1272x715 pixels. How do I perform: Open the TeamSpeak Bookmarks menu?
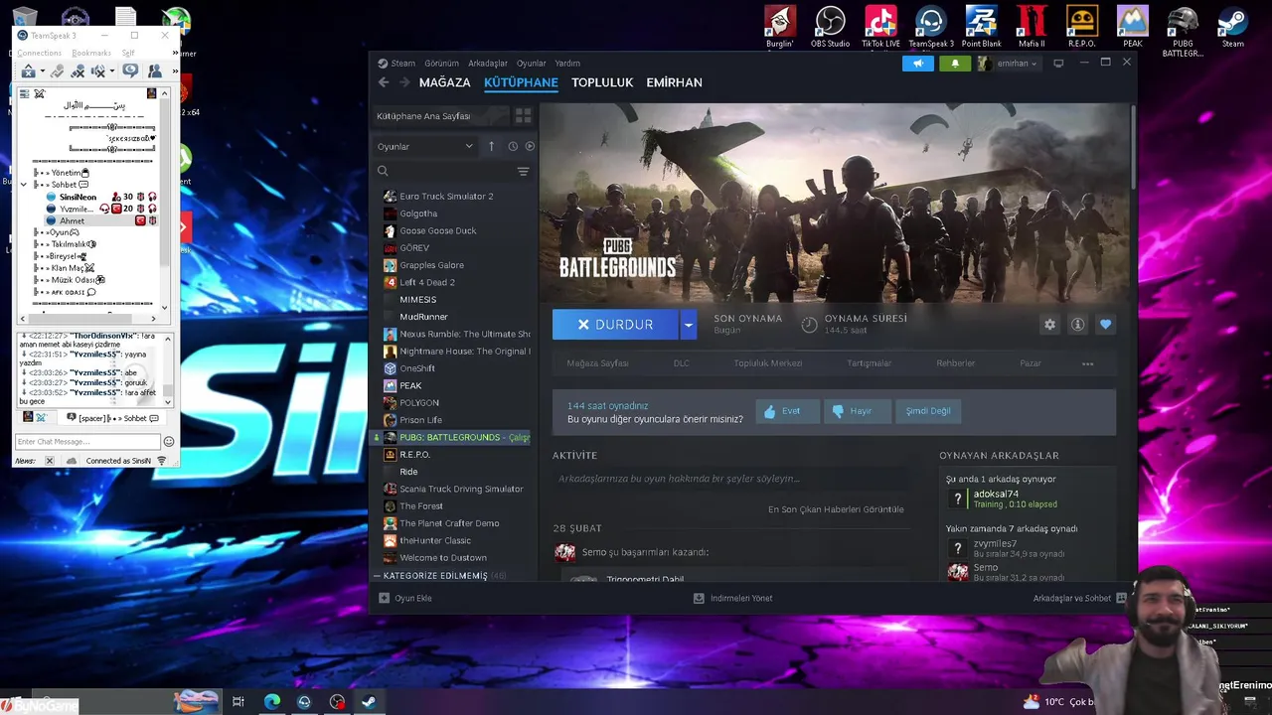pyautogui.click(x=91, y=53)
